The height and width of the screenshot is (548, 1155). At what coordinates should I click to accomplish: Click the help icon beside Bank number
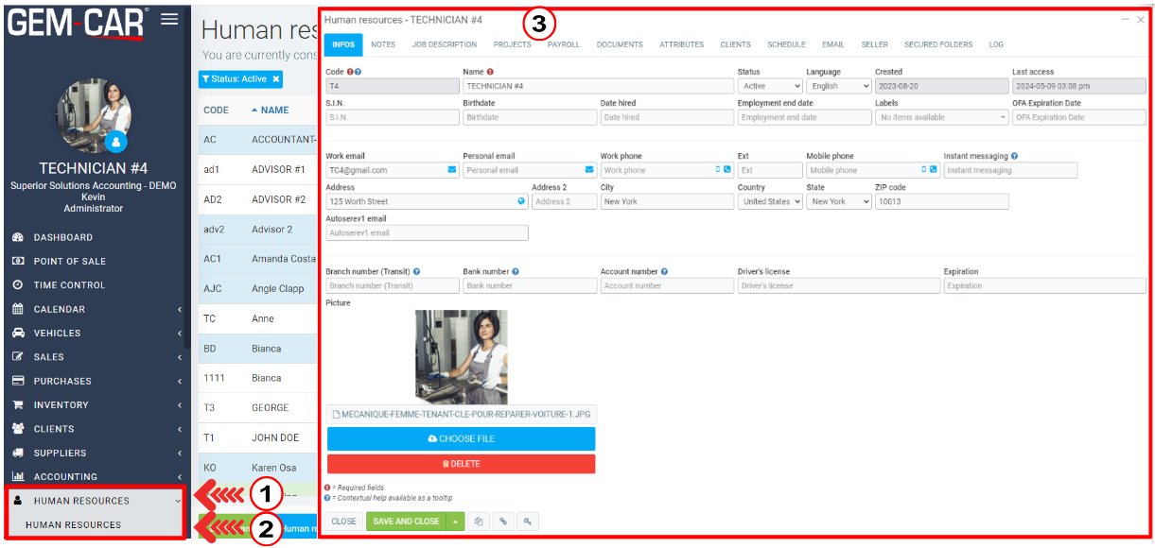(516, 272)
